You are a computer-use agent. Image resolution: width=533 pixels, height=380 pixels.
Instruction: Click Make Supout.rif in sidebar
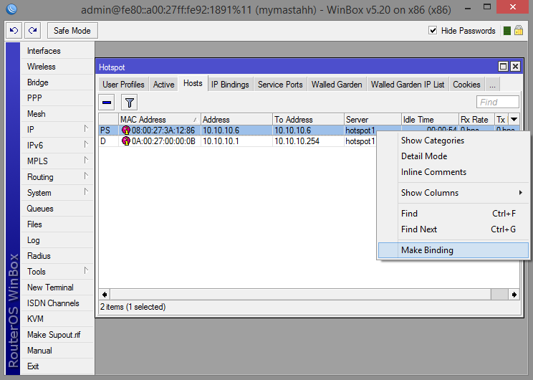[x=57, y=335]
